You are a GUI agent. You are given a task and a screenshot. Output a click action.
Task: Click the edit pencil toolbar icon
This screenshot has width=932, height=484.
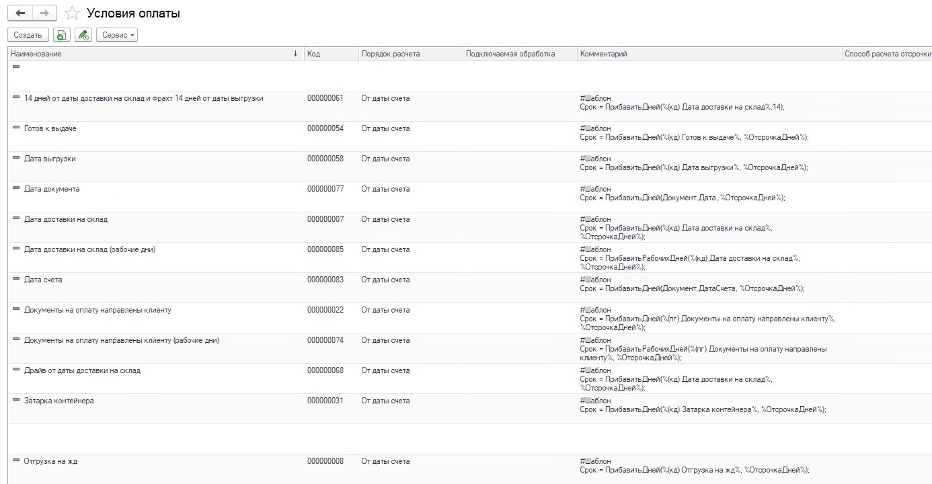point(83,35)
